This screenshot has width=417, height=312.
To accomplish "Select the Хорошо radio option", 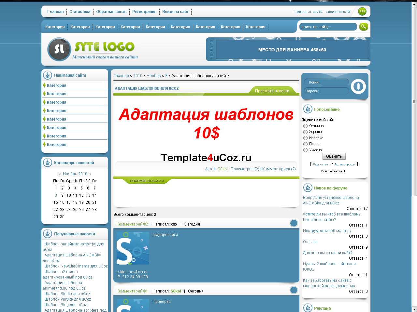I will pyautogui.click(x=305, y=132).
